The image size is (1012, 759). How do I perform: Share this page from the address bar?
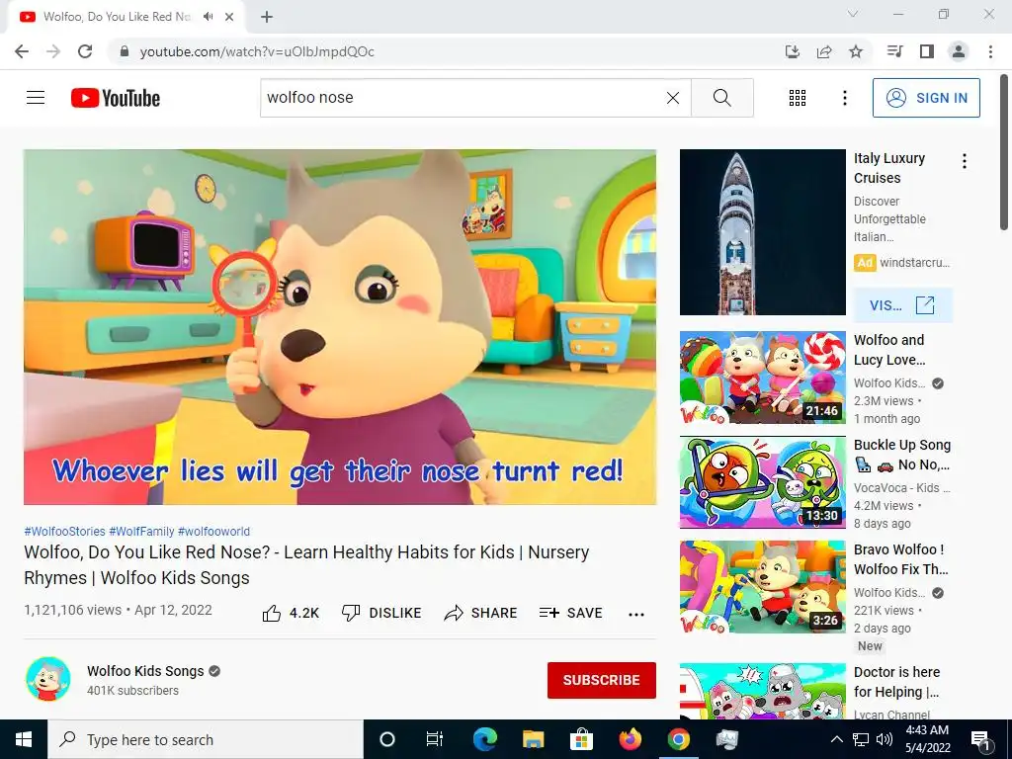pos(823,51)
